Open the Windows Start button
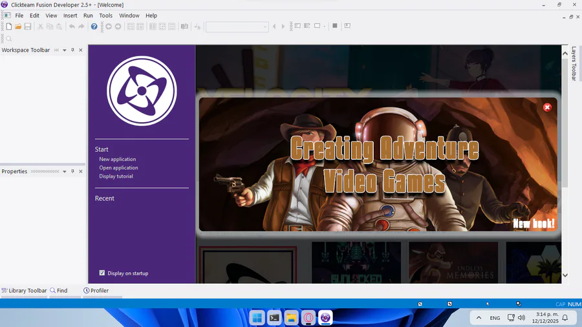The width and height of the screenshot is (582, 327). (x=257, y=318)
